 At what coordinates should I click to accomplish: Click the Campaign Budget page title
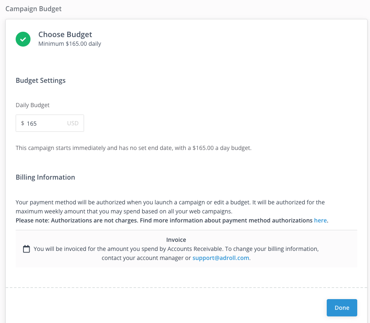pos(33,9)
